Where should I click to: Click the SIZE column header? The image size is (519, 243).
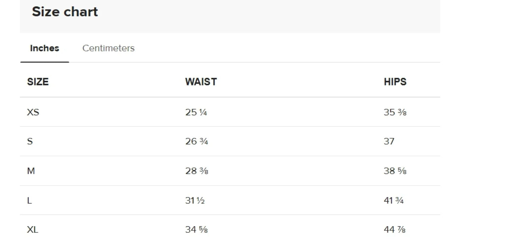point(38,82)
